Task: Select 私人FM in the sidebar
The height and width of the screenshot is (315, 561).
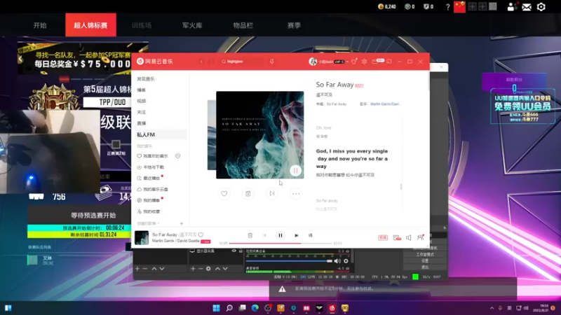Action: coord(160,134)
